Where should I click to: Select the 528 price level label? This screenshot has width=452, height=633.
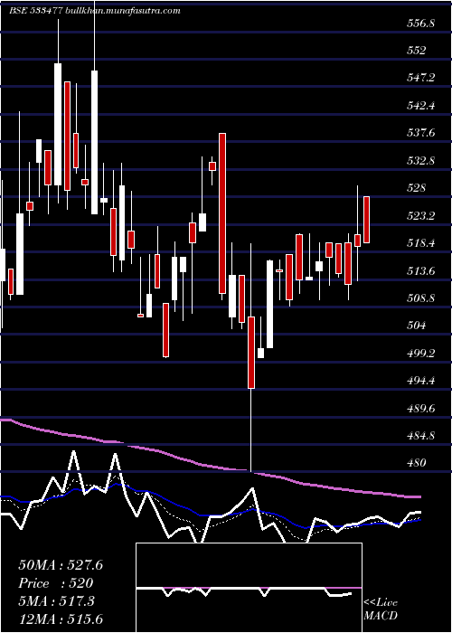coord(417,188)
